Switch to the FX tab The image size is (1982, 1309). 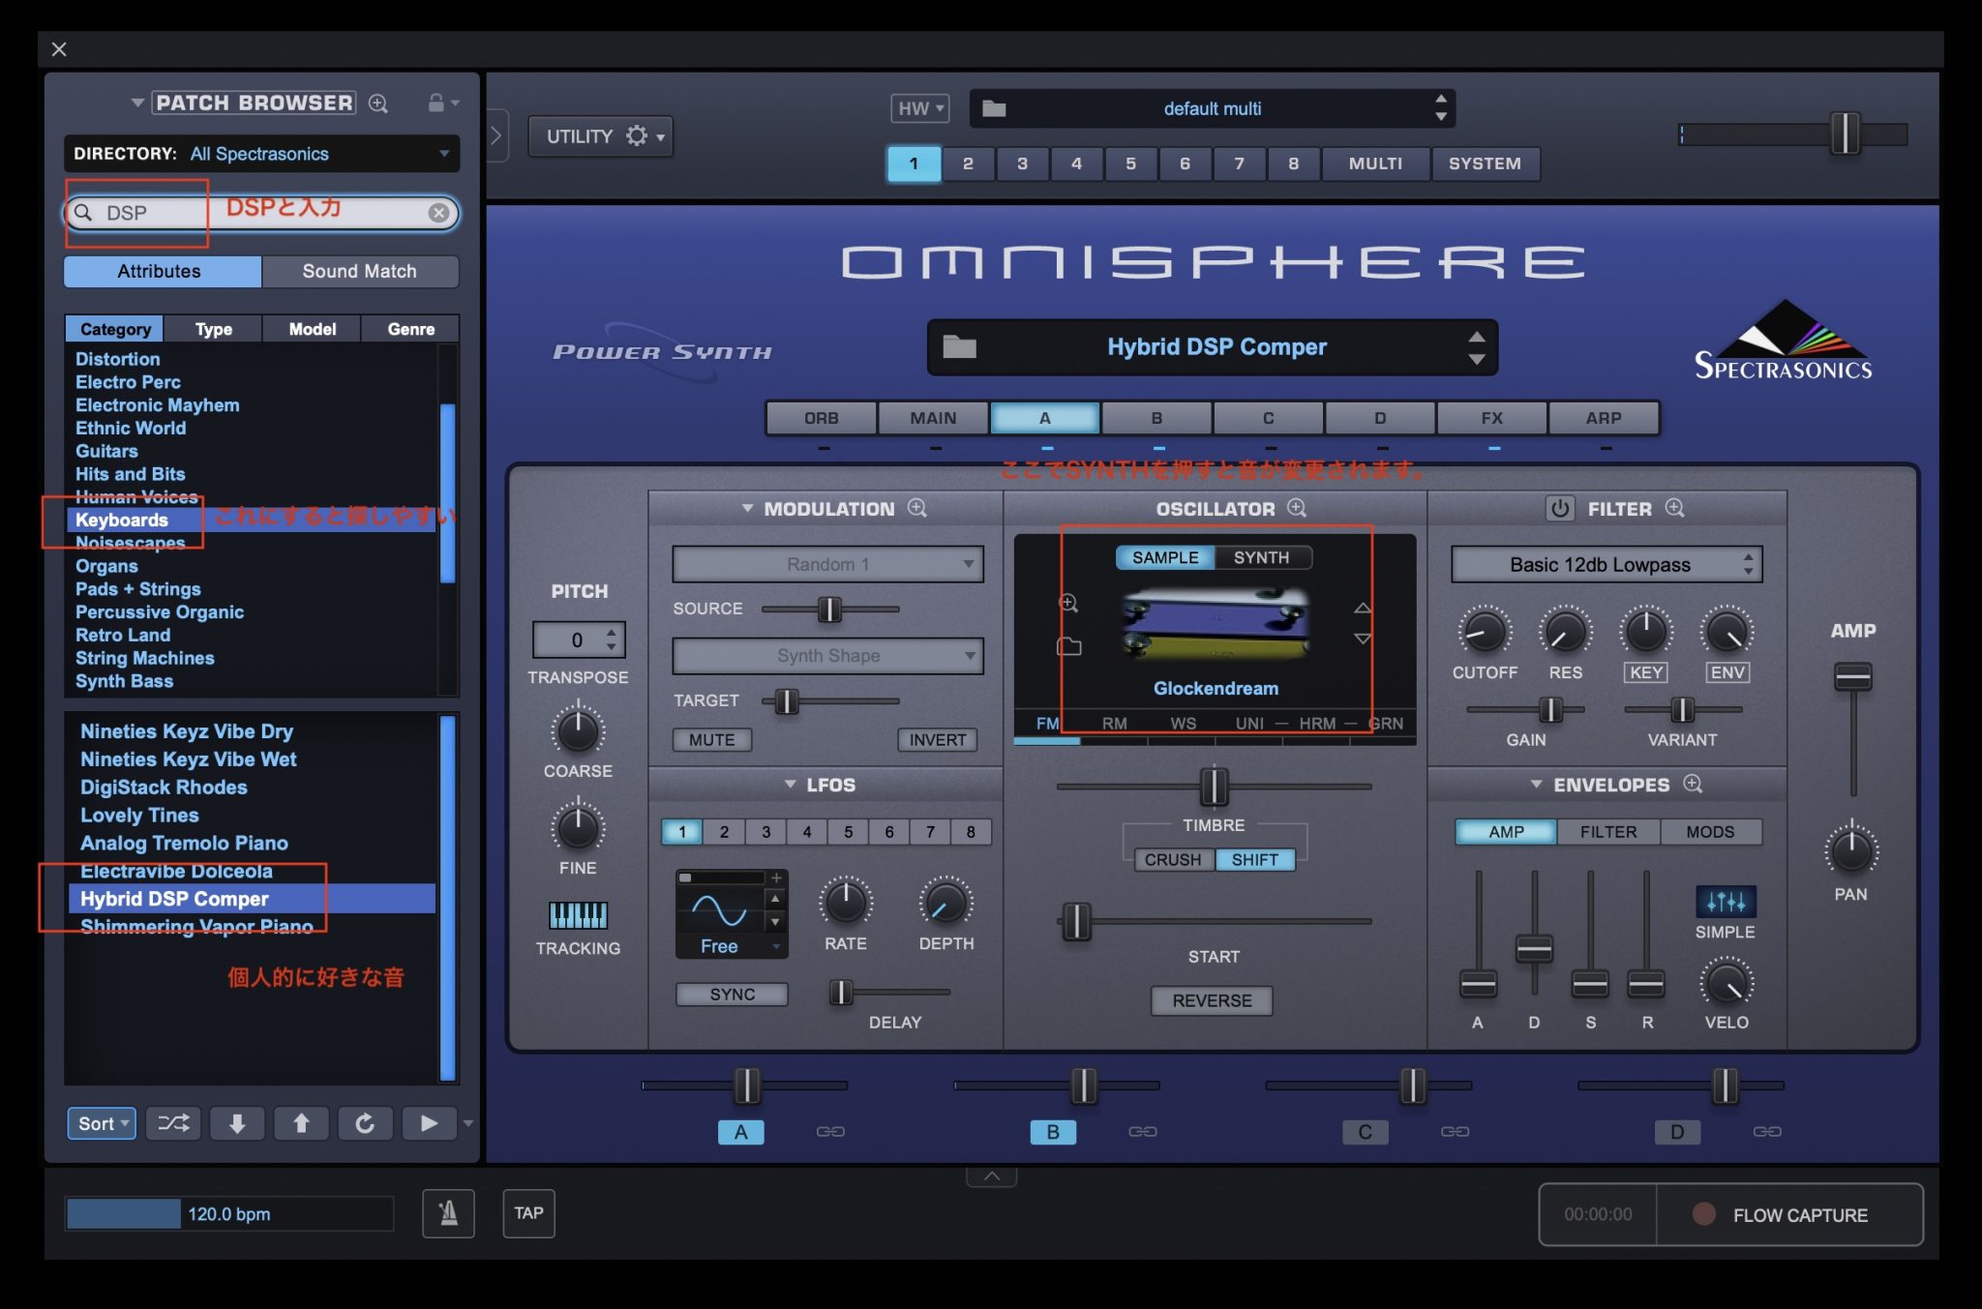(1492, 418)
